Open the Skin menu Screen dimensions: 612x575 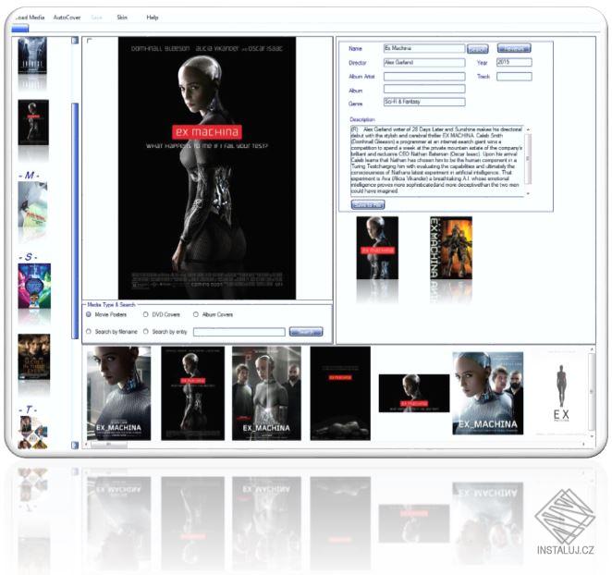click(x=122, y=18)
